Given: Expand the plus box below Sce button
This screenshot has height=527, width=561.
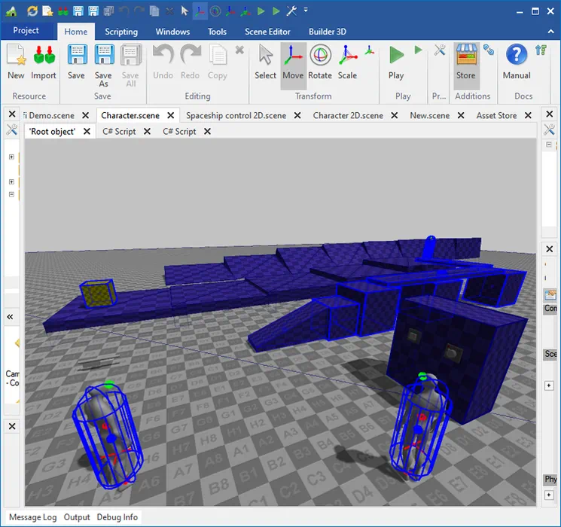Looking at the screenshot, I should tap(549, 385).
